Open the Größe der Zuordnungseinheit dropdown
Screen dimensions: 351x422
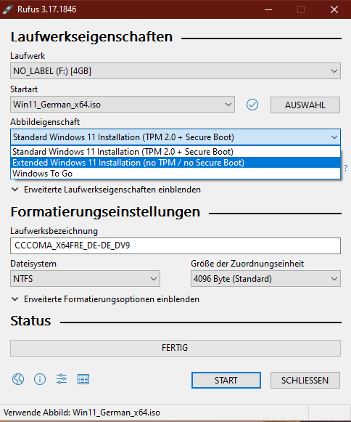tap(266, 279)
